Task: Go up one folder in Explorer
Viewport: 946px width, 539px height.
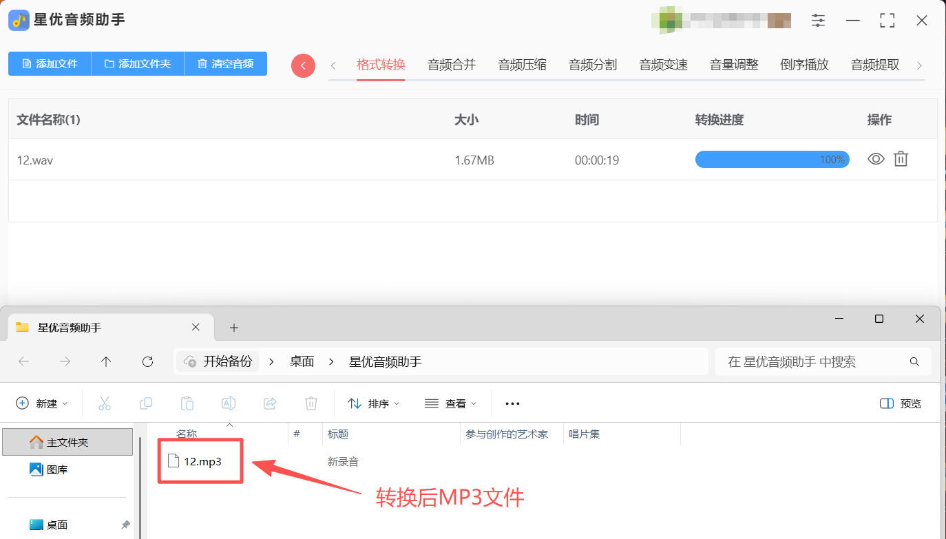Action: [106, 361]
